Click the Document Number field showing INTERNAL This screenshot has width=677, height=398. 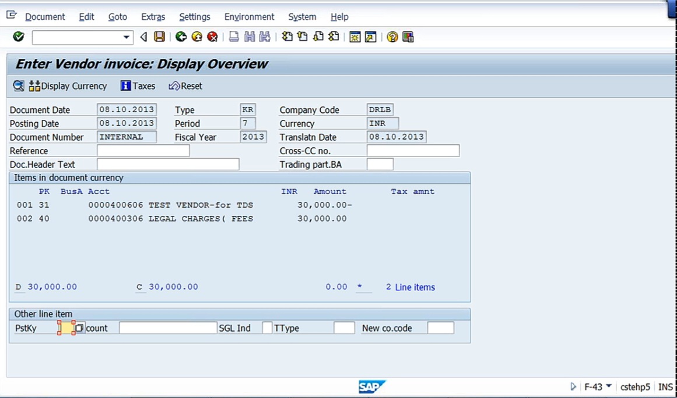[x=127, y=137]
